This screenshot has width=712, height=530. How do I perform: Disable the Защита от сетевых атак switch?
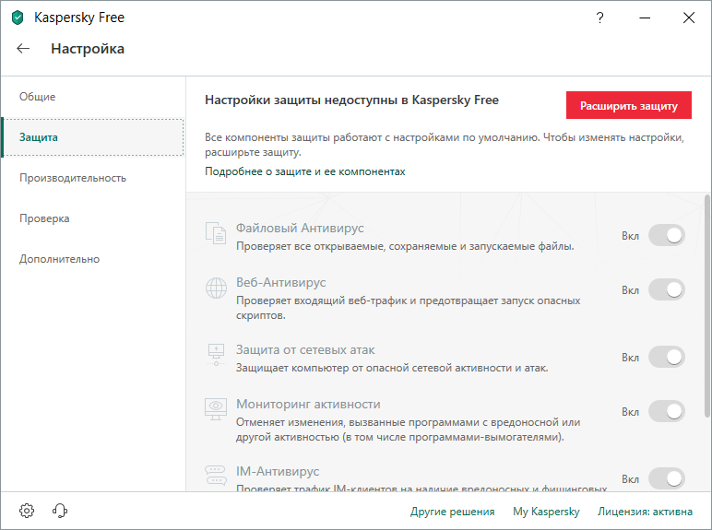666,357
